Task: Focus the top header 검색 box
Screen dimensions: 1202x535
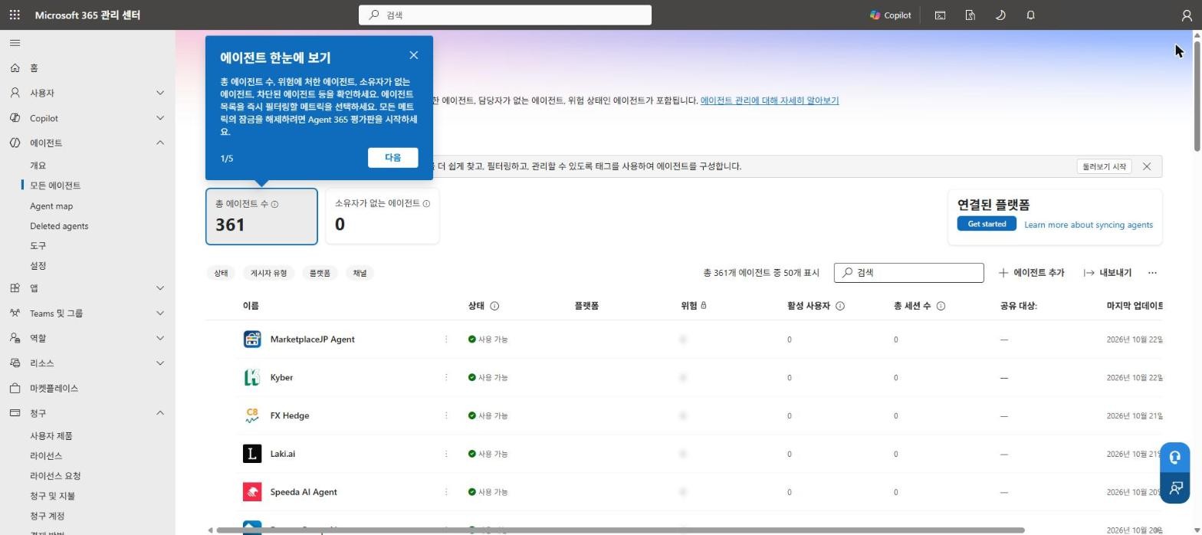Action: click(x=505, y=15)
